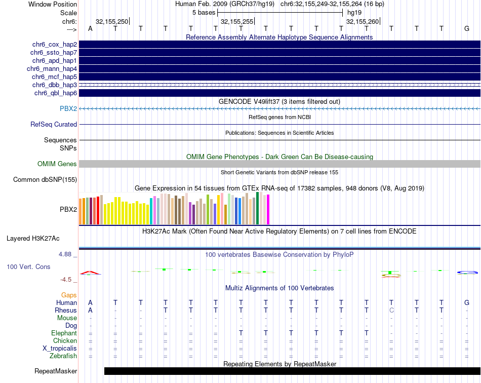Select the SNPs track label
481x383 pixels.
68,148
